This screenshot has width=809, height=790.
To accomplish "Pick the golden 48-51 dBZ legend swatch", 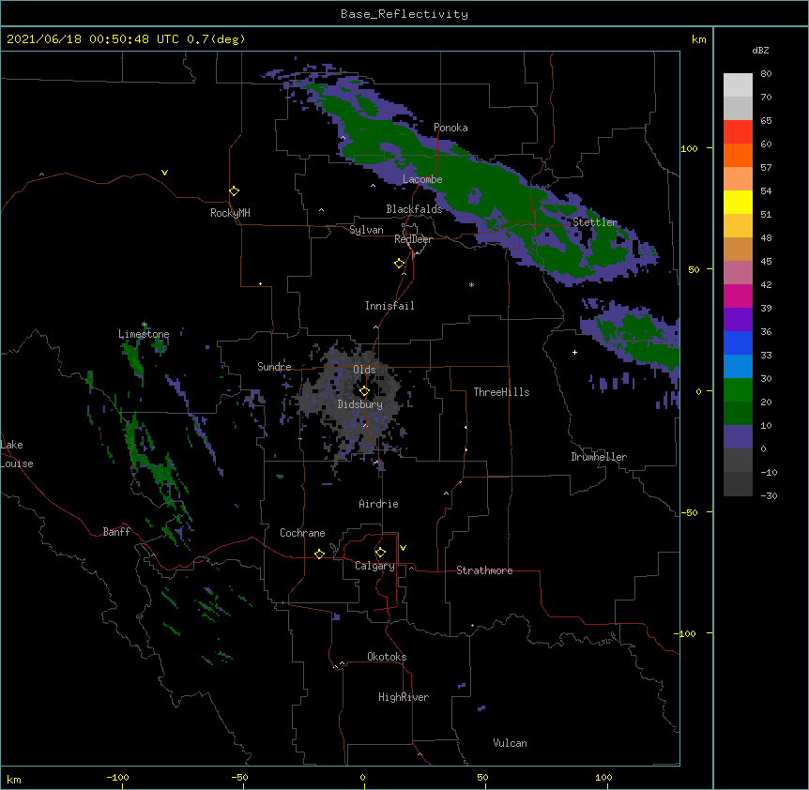I will [x=738, y=226].
